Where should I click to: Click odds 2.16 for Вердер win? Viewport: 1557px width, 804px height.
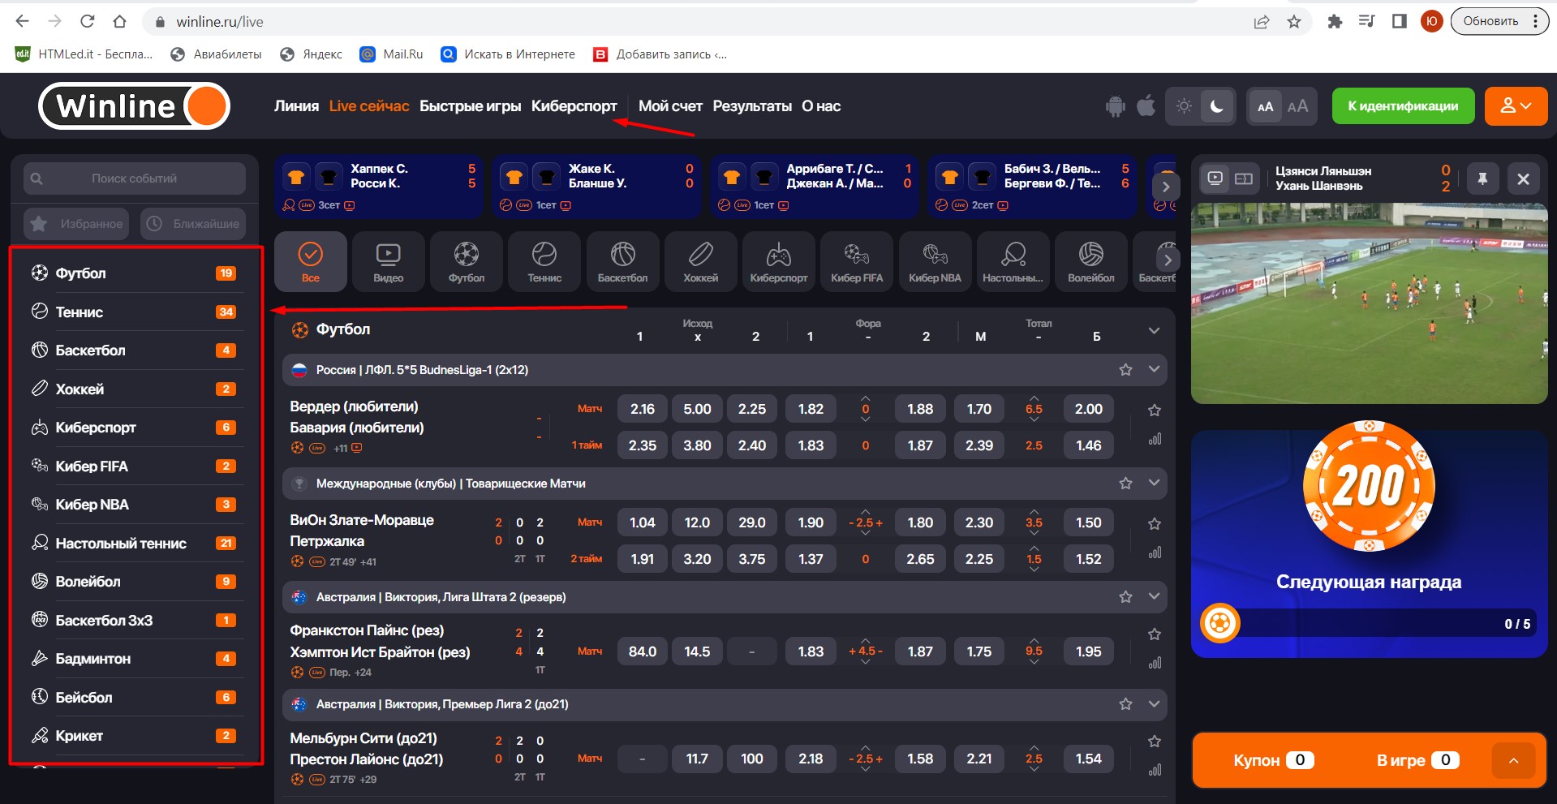(x=642, y=409)
